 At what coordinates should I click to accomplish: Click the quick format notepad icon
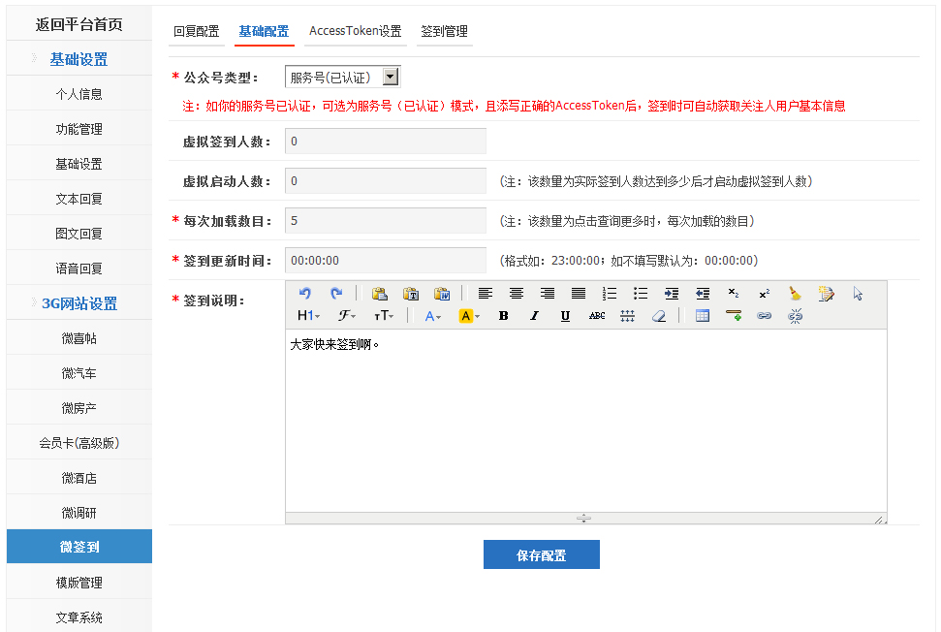(x=827, y=293)
